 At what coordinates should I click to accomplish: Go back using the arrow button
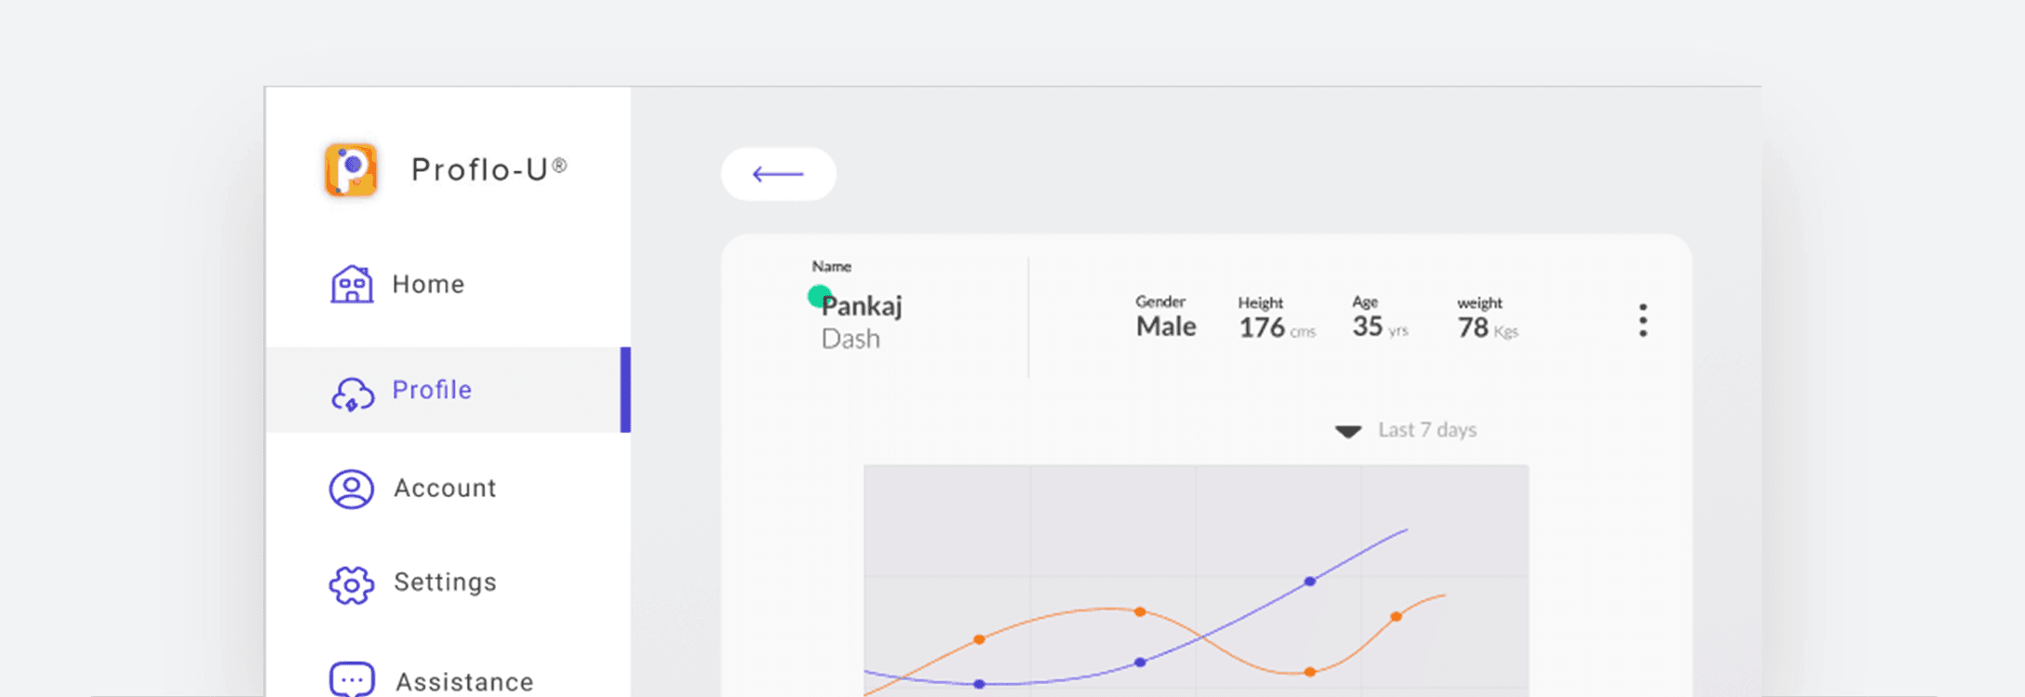coord(778,174)
